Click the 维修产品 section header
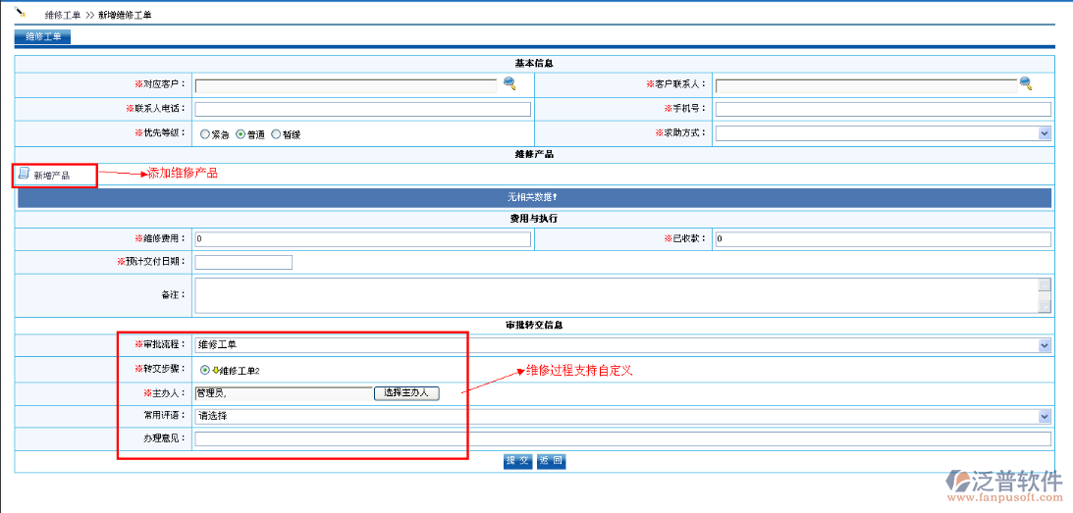 coord(534,155)
